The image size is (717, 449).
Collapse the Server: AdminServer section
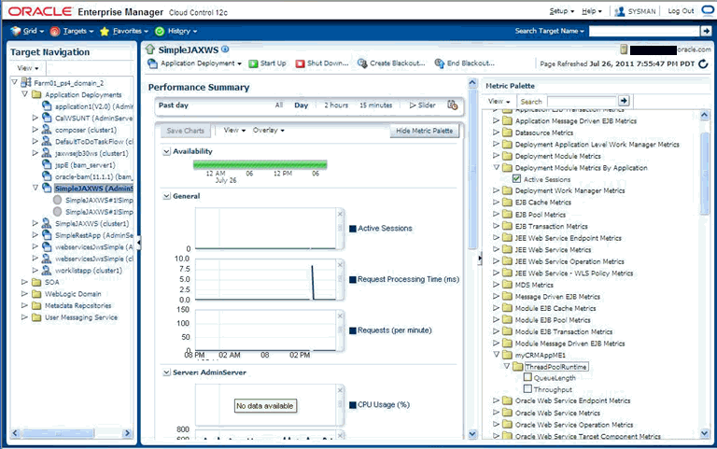(x=167, y=372)
